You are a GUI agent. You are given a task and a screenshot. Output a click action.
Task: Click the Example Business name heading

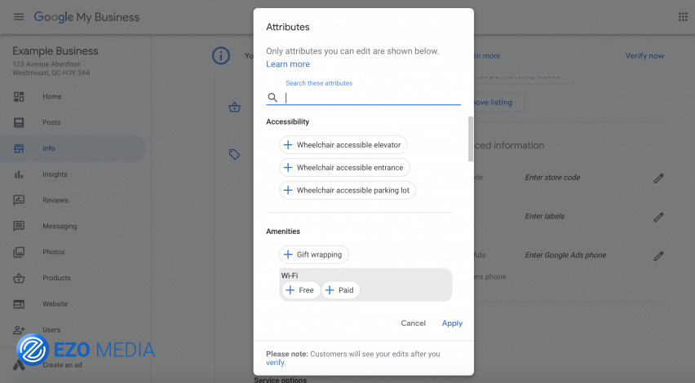click(x=55, y=51)
